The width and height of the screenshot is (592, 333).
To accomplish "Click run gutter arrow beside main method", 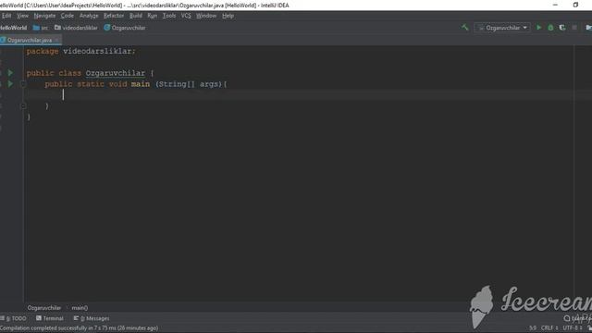I will 10,83.
